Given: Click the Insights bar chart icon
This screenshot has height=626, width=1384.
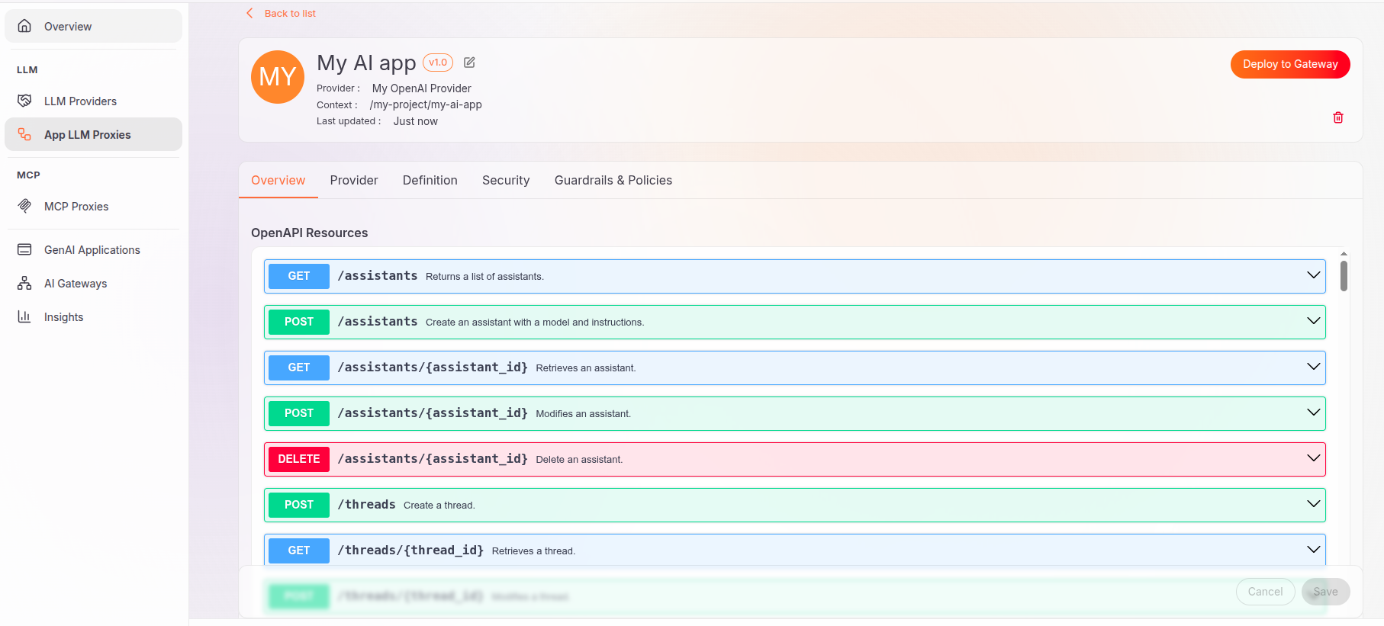Looking at the screenshot, I should pyautogui.click(x=24, y=316).
